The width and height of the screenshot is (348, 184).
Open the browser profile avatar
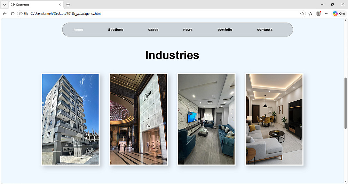[318, 14]
